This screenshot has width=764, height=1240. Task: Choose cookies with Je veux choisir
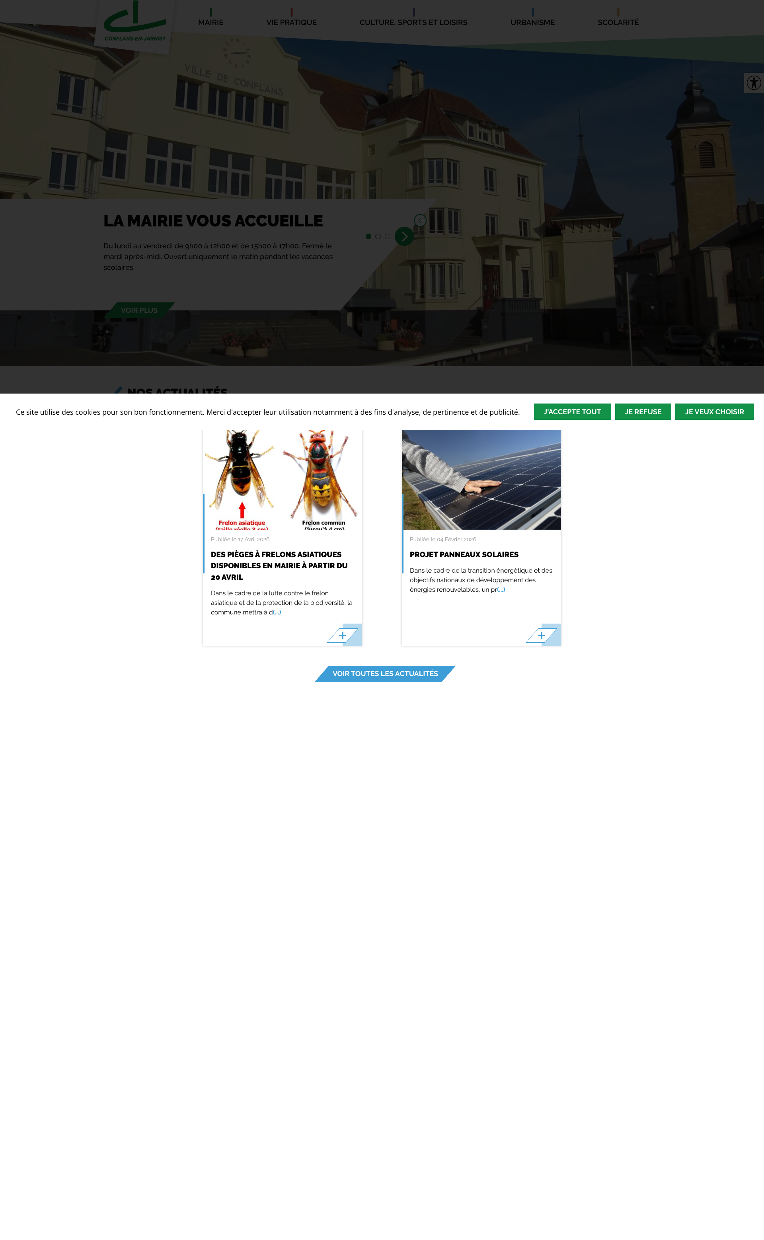pos(714,411)
